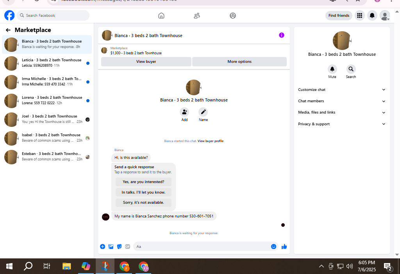The height and width of the screenshot is (274, 400).
Task: Open the Friends icon in top navigation
Action: click(197, 16)
